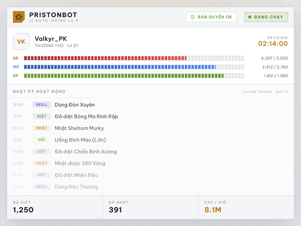This screenshot has width=301, height=226.
Task: Click the shield icon in license badge
Action: pos(192,17)
